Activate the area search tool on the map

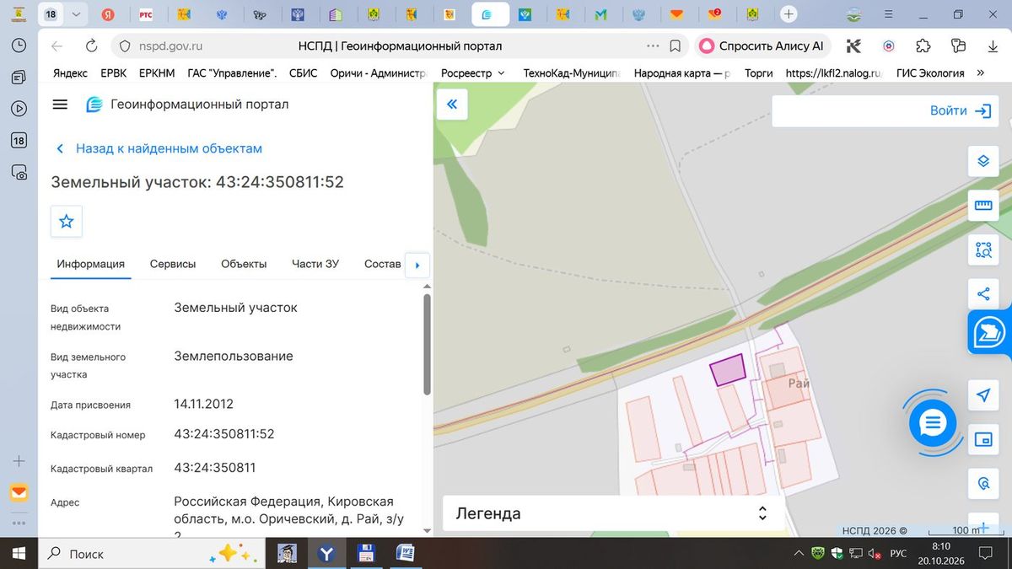point(983,250)
